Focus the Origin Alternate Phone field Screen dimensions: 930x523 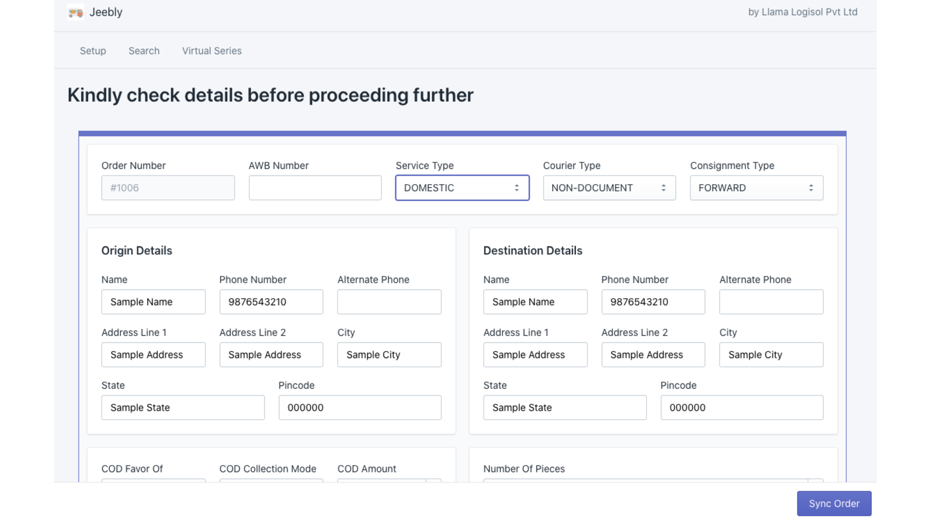(x=389, y=302)
